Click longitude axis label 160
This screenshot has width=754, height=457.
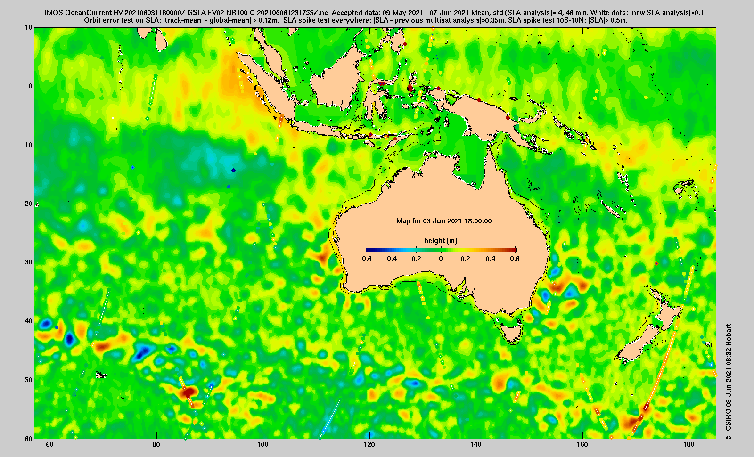(582, 445)
